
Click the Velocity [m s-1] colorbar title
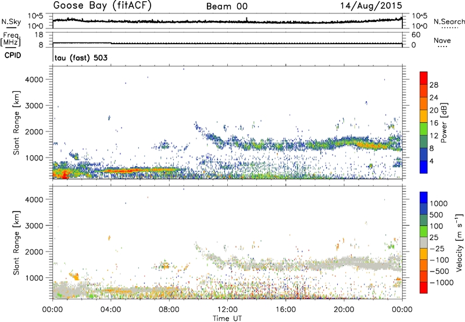tap(459, 242)
